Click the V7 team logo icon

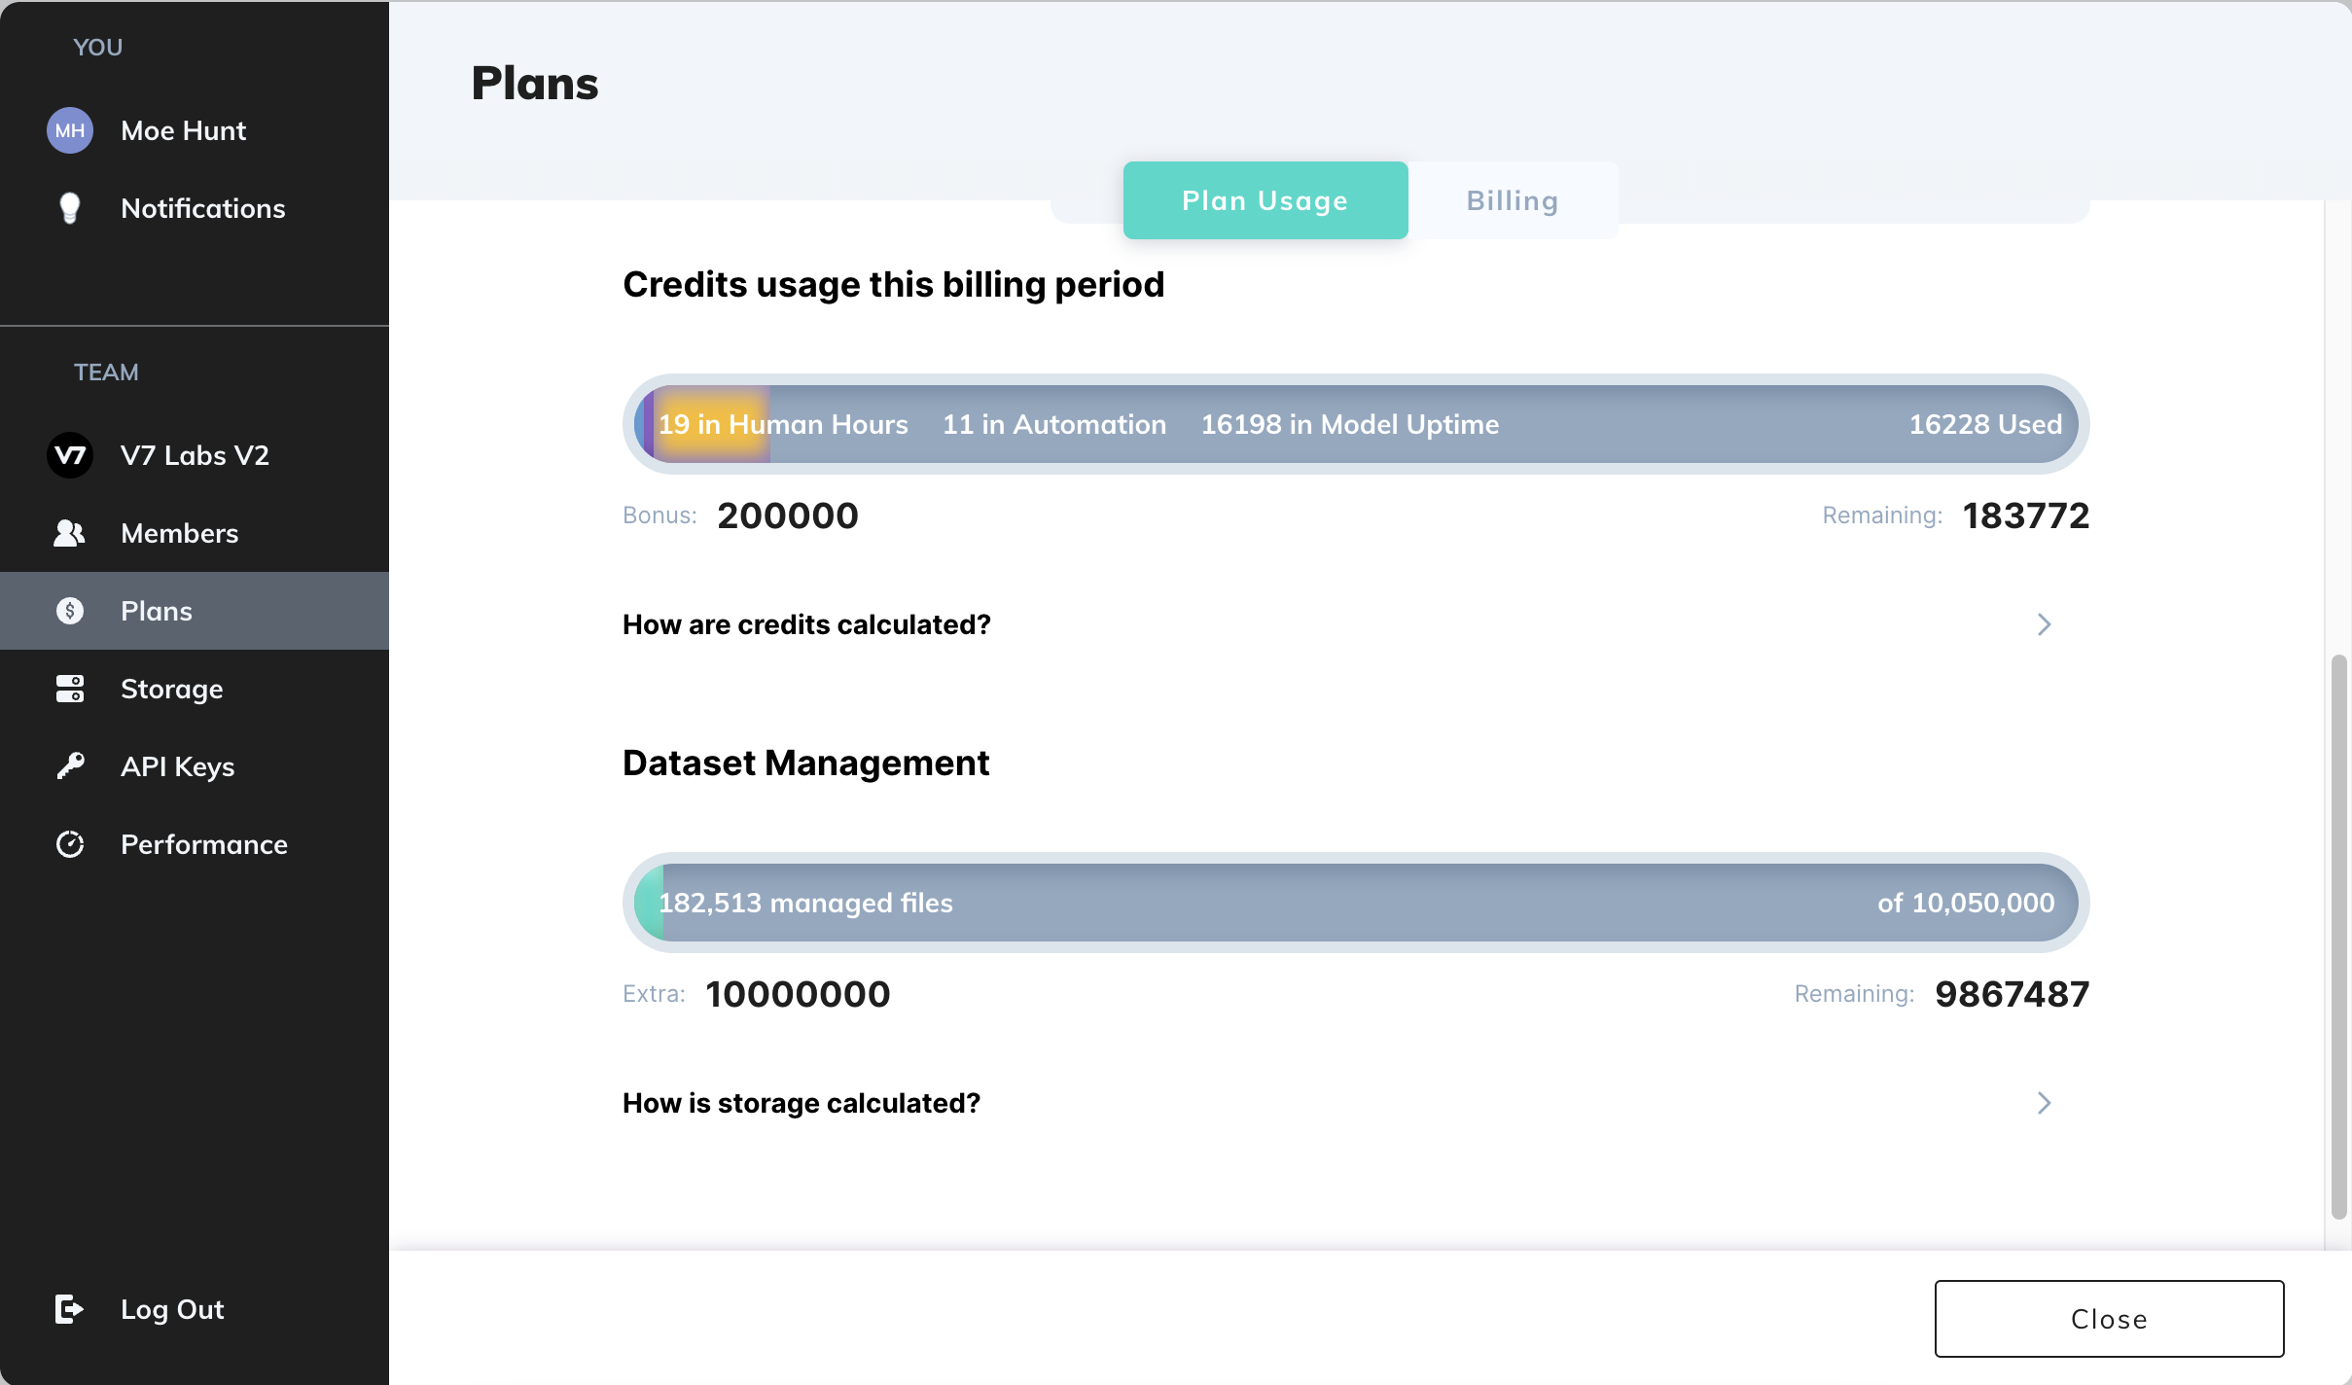[x=70, y=455]
